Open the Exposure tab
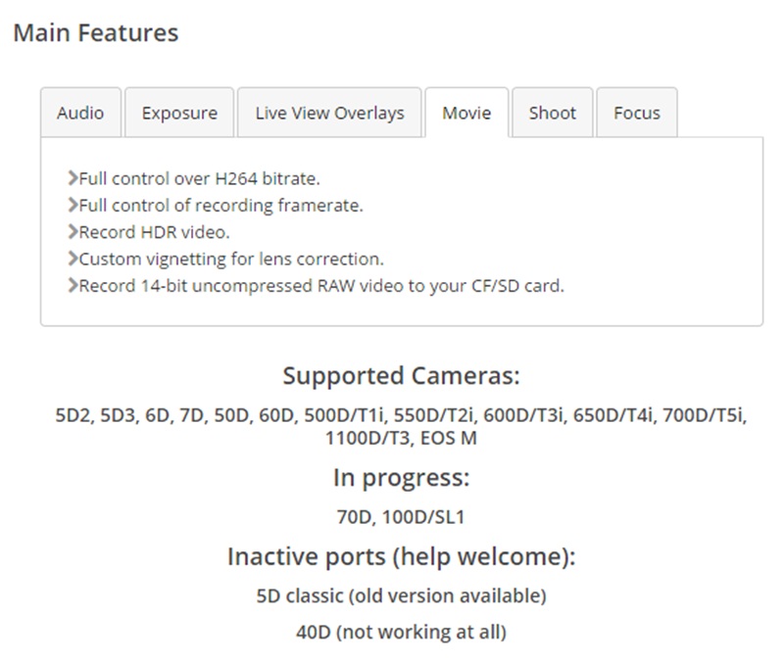The image size is (784, 663). pos(179,113)
